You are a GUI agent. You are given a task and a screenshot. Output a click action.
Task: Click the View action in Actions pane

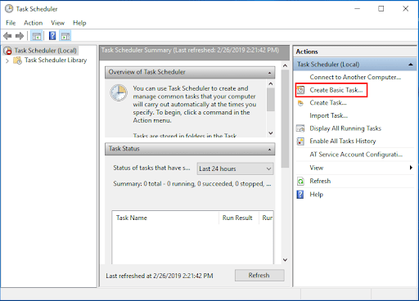(x=317, y=168)
